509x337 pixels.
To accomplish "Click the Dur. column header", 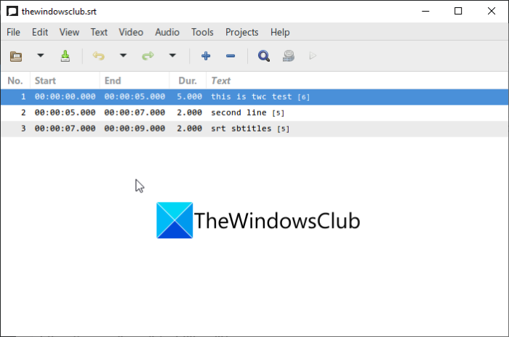I will pos(188,81).
